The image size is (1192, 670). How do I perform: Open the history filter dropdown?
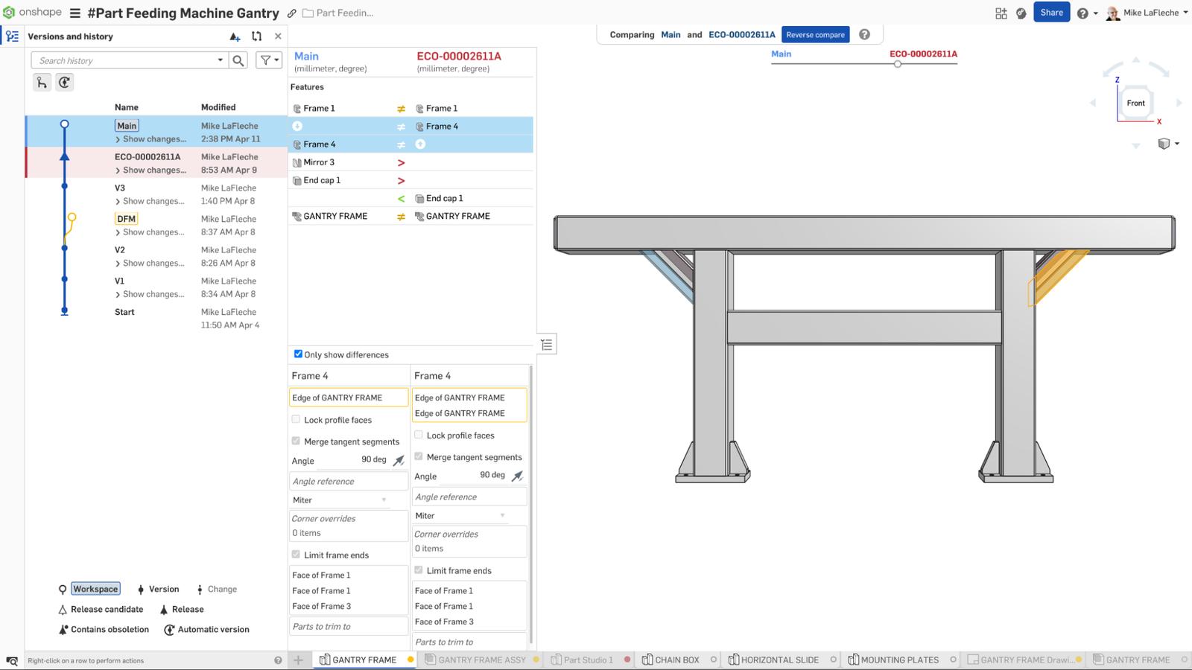pyautogui.click(x=269, y=61)
